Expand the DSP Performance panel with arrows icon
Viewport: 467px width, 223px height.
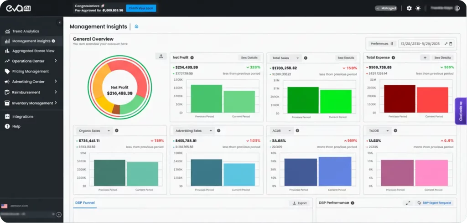[408, 203]
